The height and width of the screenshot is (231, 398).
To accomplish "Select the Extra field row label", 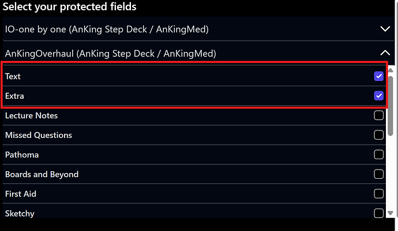I will [x=14, y=96].
